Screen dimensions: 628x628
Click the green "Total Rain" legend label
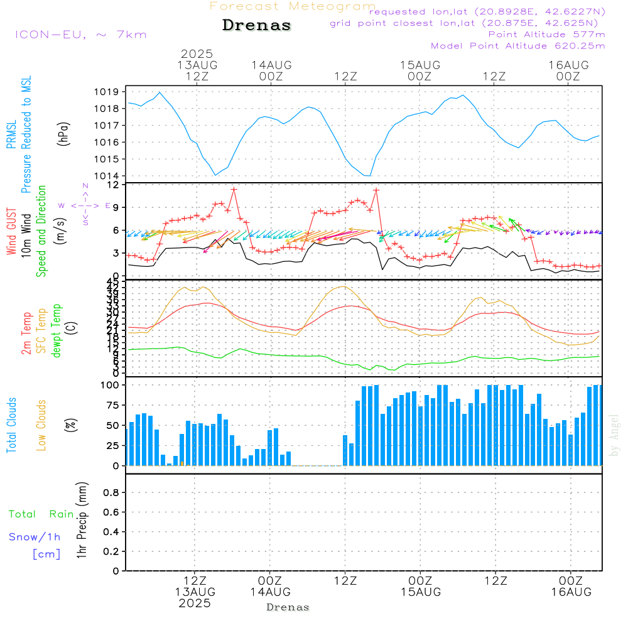tap(41, 514)
